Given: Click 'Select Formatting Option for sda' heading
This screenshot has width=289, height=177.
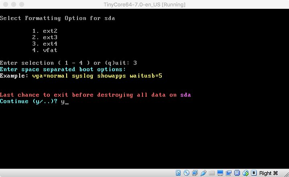Looking at the screenshot, I should point(57,18).
